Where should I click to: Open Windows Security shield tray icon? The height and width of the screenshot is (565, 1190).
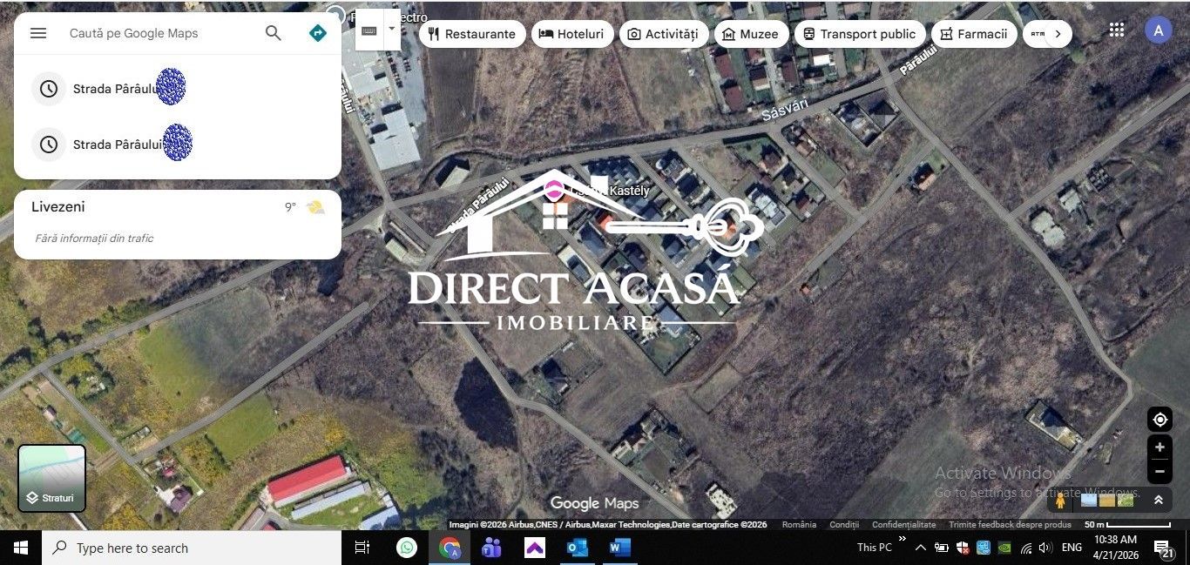click(963, 548)
